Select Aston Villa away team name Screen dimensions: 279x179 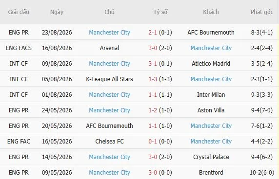[211, 110]
